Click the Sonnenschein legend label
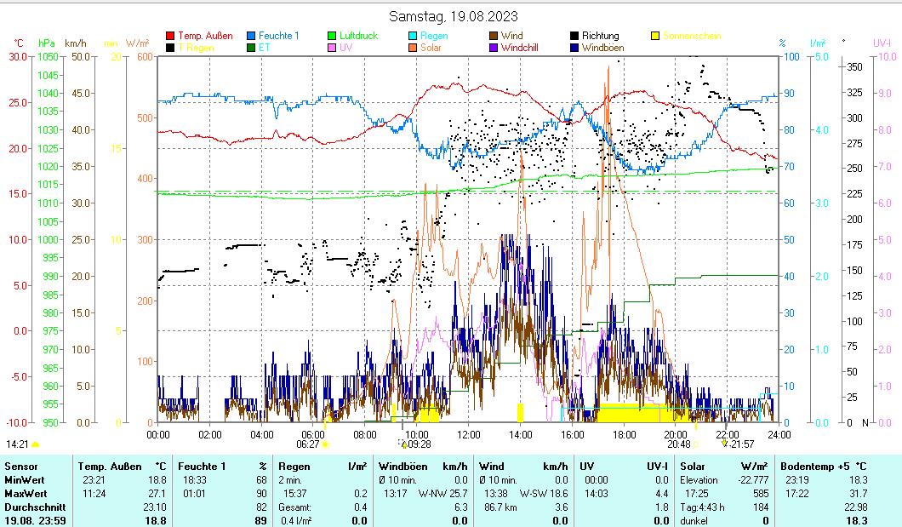Screen dimensions: 902x527 pos(692,36)
